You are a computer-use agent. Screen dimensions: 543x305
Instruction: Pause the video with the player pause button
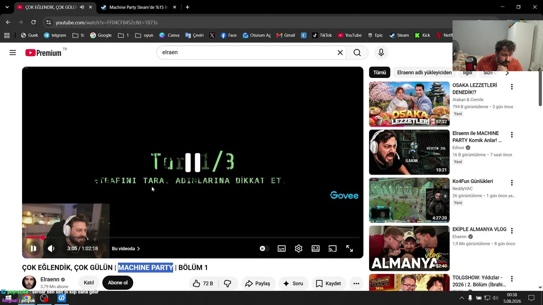point(34,249)
